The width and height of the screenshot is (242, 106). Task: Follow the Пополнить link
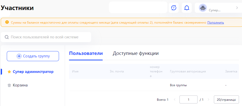tap(216, 23)
